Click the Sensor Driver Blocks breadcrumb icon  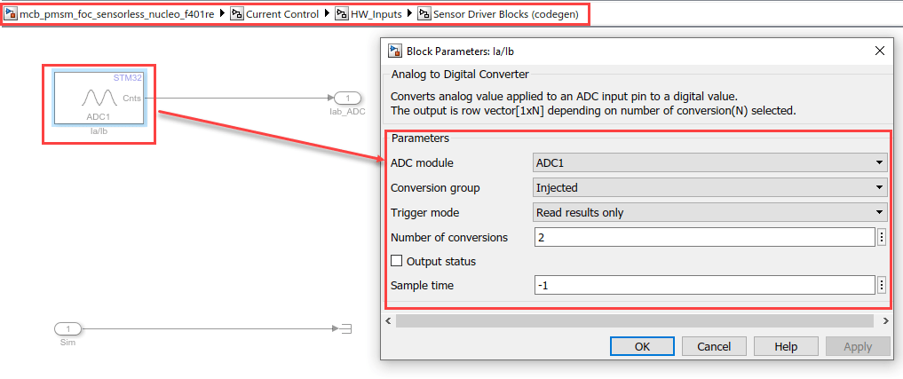point(424,16)
